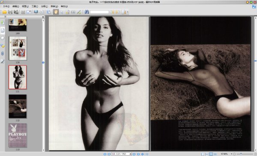Click the next view grey arrow
257x156 pixels.
coord(147,154)
